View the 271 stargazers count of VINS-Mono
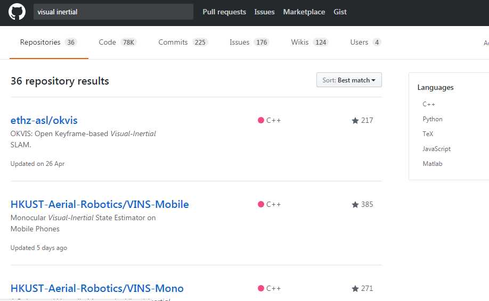The width and height of the screenshot is (489, 301). [x=366, y=289]
